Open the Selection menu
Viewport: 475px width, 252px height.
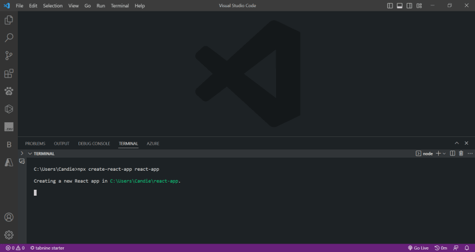[x=53, y=6]
